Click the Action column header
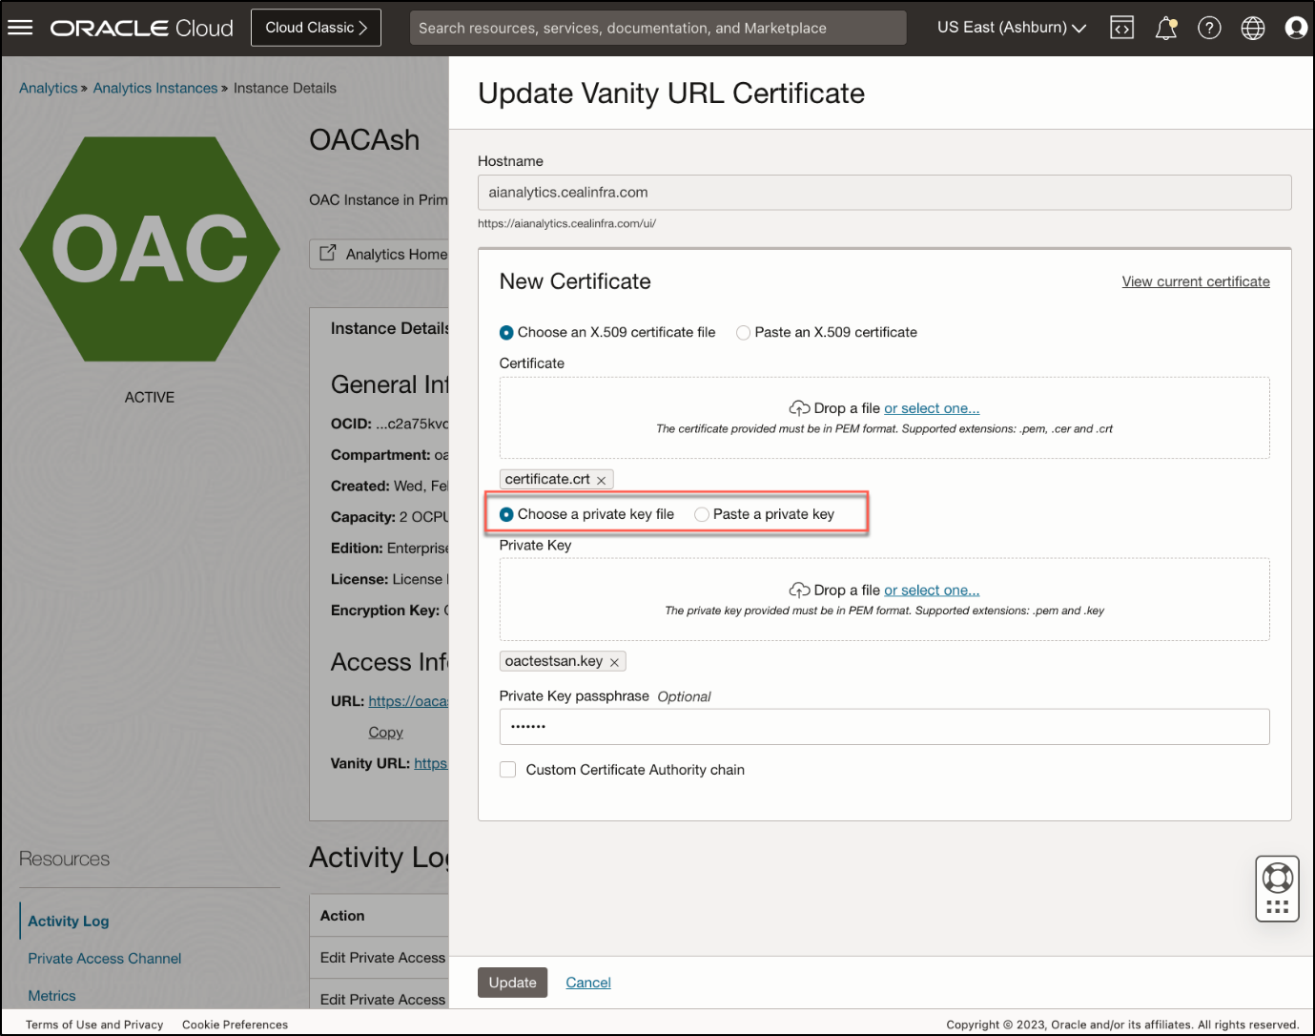Screen dimensions: 1315x1036 tap(342, 916)
